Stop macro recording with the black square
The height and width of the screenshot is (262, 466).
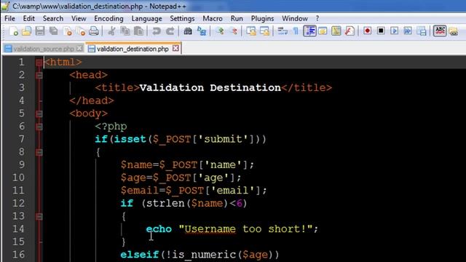point(381,31)
